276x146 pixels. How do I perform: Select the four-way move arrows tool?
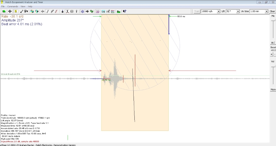[10, 11]
